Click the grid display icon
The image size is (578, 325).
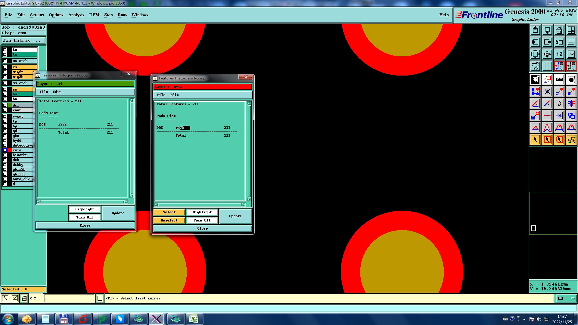click(x=547, y=66)
